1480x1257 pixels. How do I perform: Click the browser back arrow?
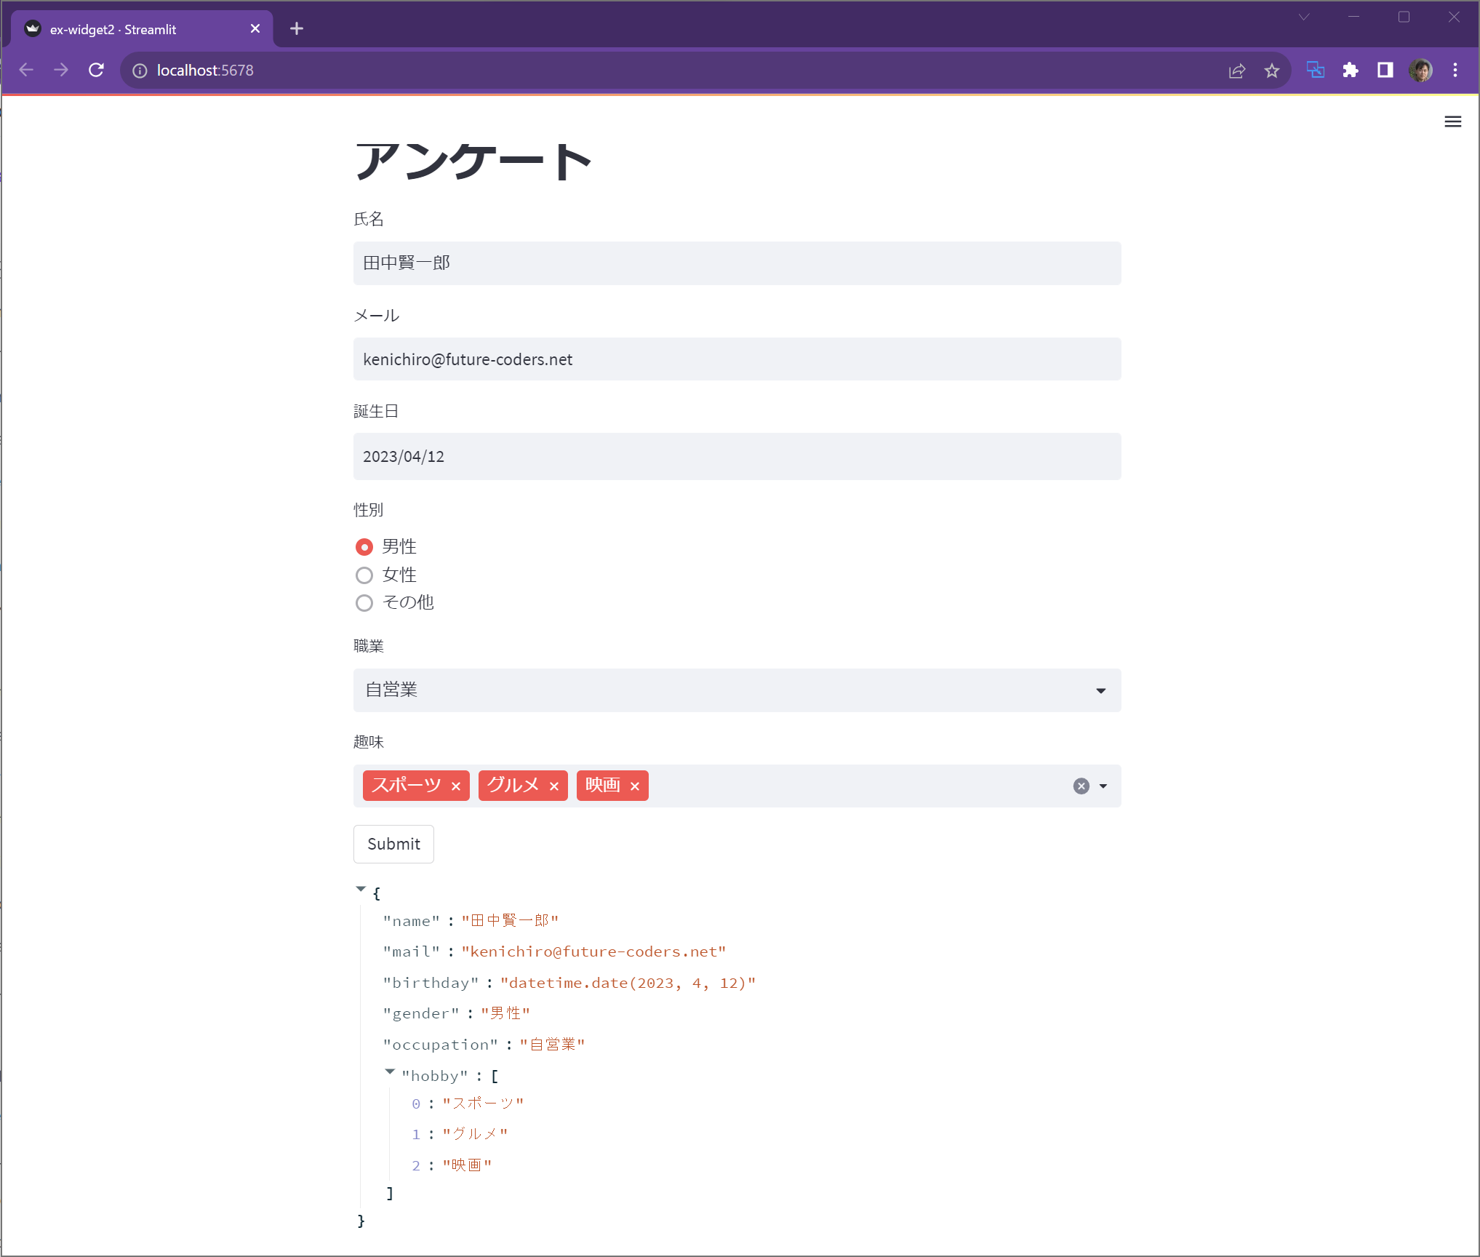(26, 70)
